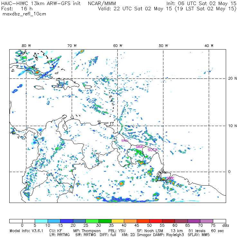The height and width of the screenshot is (238, 238).
Task: Click the '80 W' longitude label
Action: 26,46
